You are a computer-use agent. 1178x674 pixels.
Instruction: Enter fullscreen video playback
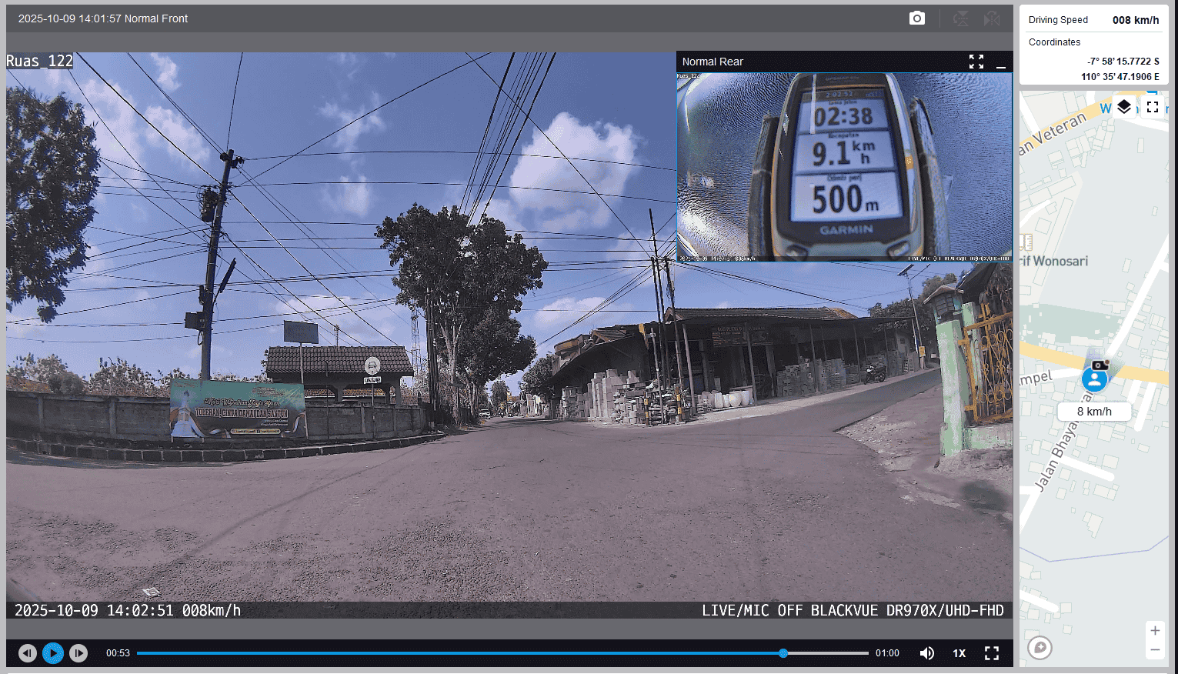(x=992, y=653)
